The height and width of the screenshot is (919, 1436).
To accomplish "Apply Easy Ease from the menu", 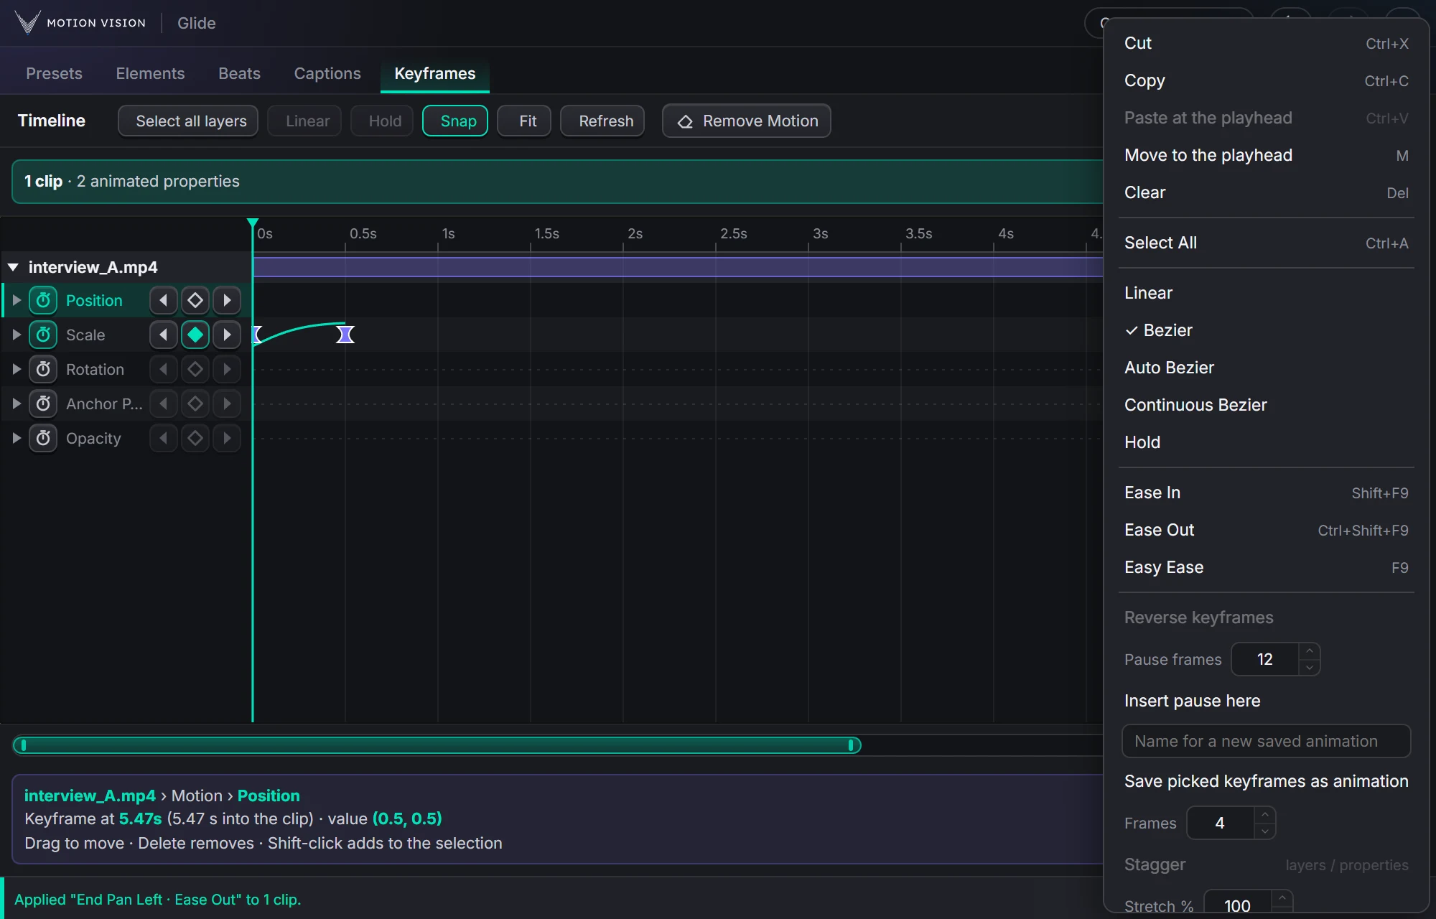I will 1266,567.
